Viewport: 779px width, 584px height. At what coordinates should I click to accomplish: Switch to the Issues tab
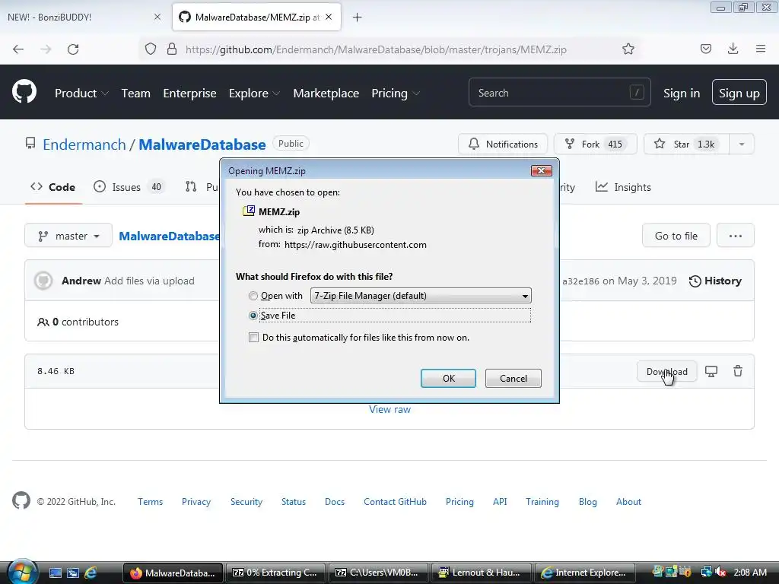[129, 187]
